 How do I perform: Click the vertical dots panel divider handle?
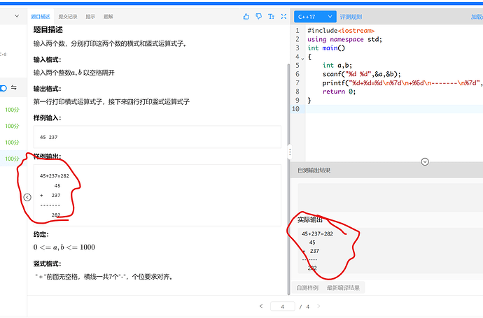pos(290,152)
